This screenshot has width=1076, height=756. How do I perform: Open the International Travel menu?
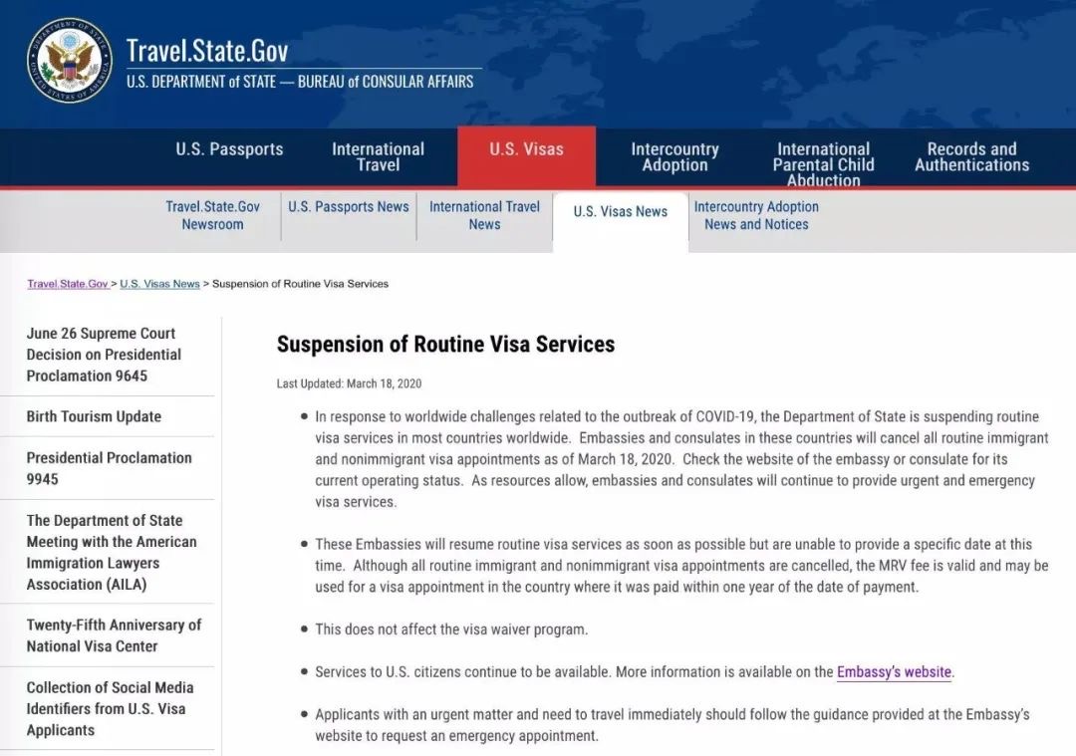(x=379, y=157)
